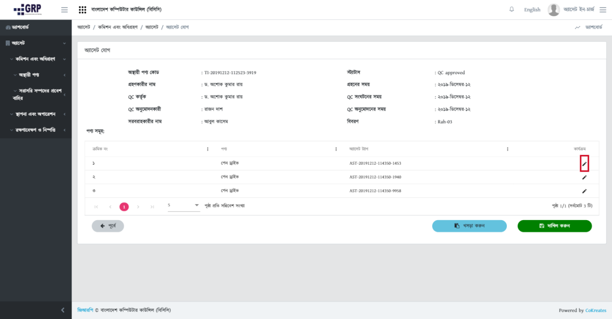This screenshot has height=319, width=612.
Task: Click the edit pencil for asset AST-20191212-114350-9958
Action: click(x=584, y=191)
